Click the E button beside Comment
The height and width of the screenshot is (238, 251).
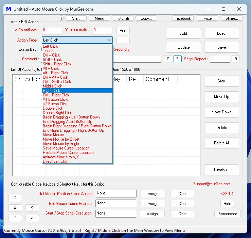(x=178, y=59)
